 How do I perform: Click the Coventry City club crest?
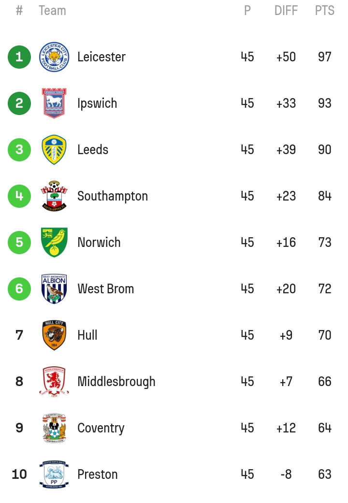54,428
